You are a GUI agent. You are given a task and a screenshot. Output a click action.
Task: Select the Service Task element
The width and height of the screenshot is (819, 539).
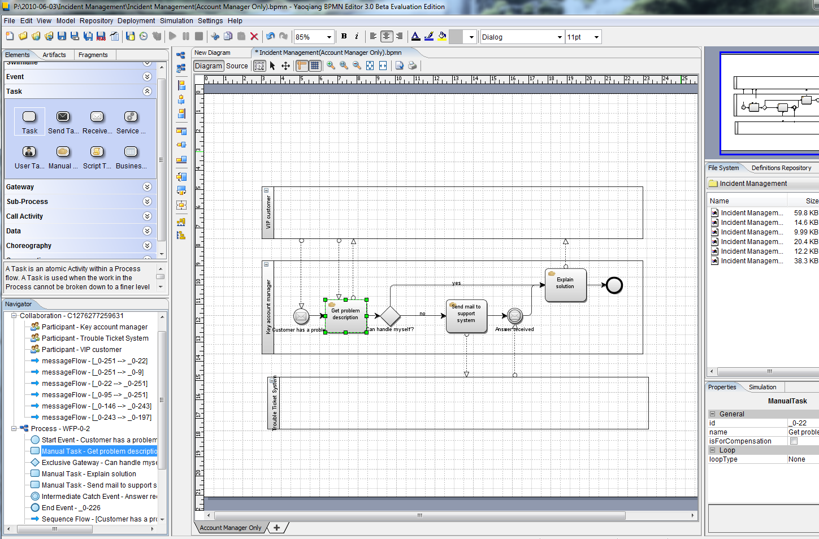pyautogui.click(x=131, y=122)
